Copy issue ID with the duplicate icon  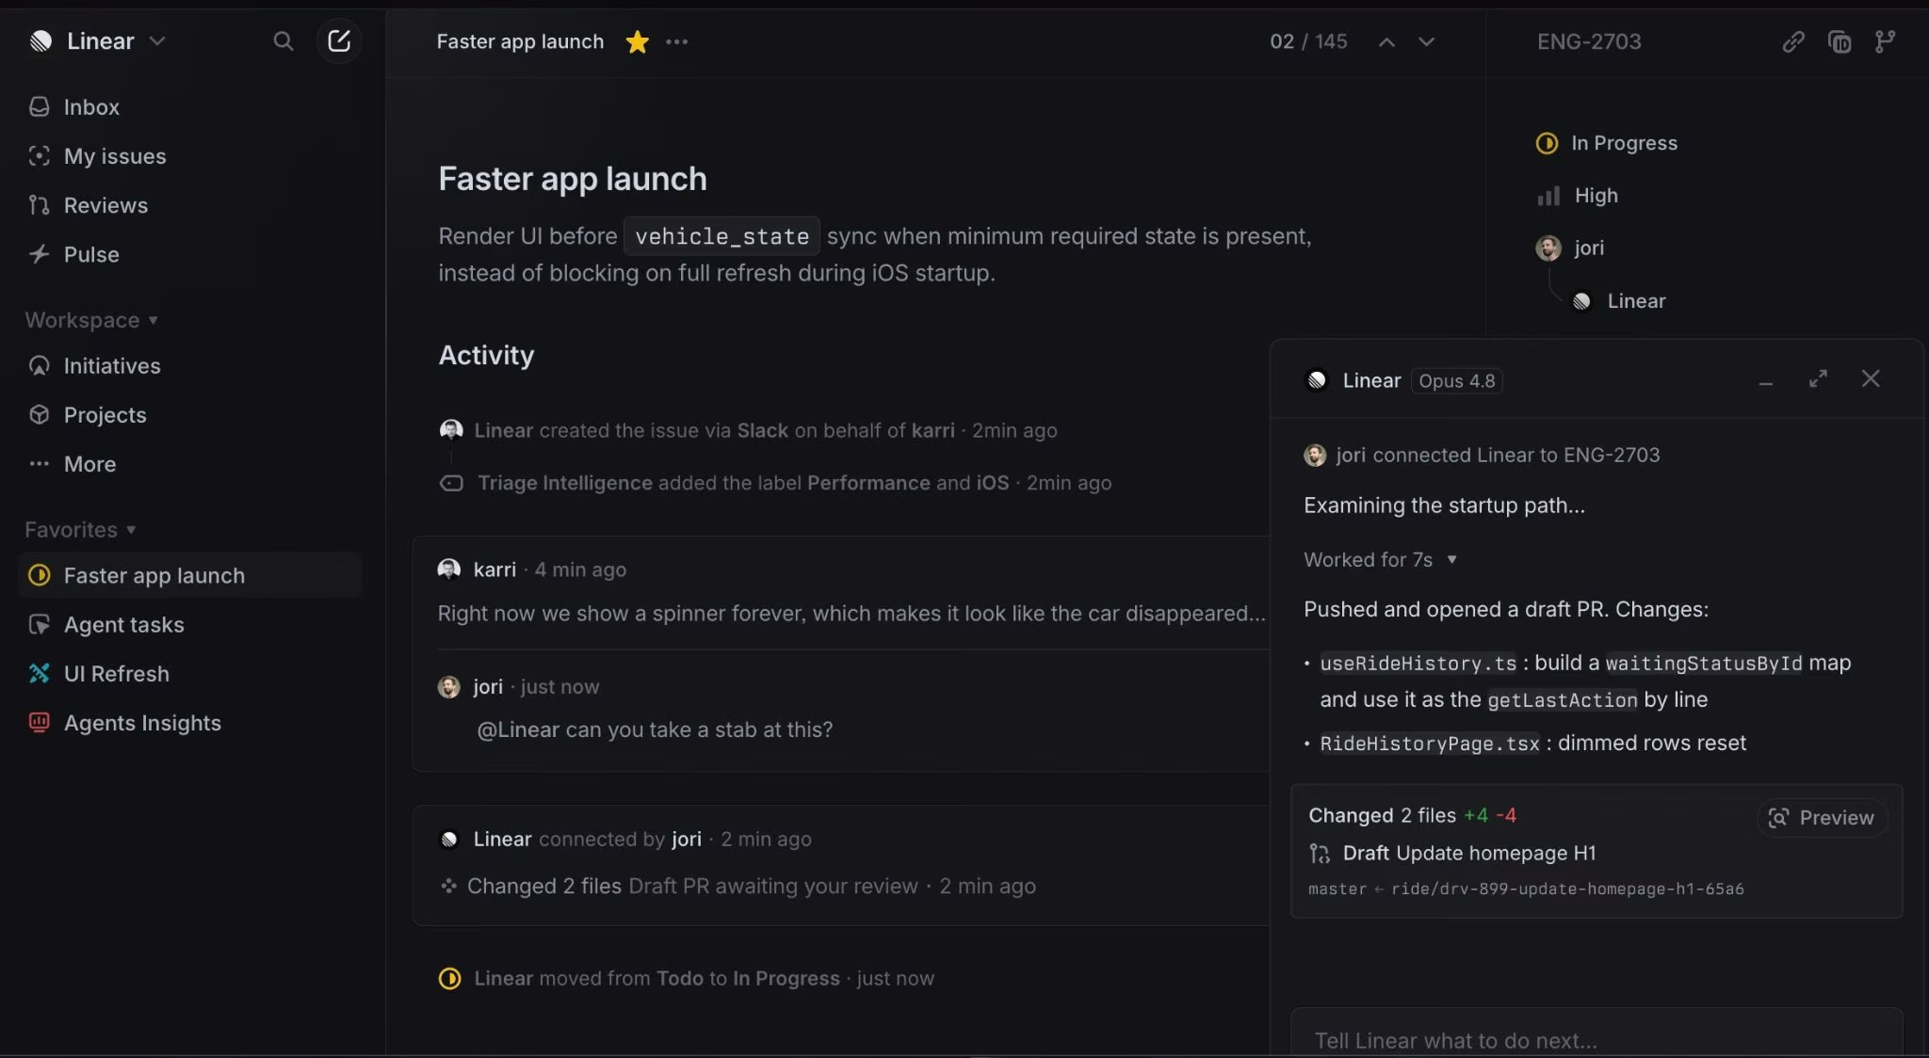coord(1839,41)
